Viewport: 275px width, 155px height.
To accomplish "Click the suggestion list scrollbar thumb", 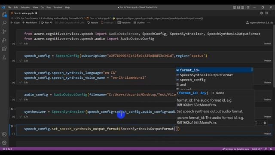I will point(252,70).
